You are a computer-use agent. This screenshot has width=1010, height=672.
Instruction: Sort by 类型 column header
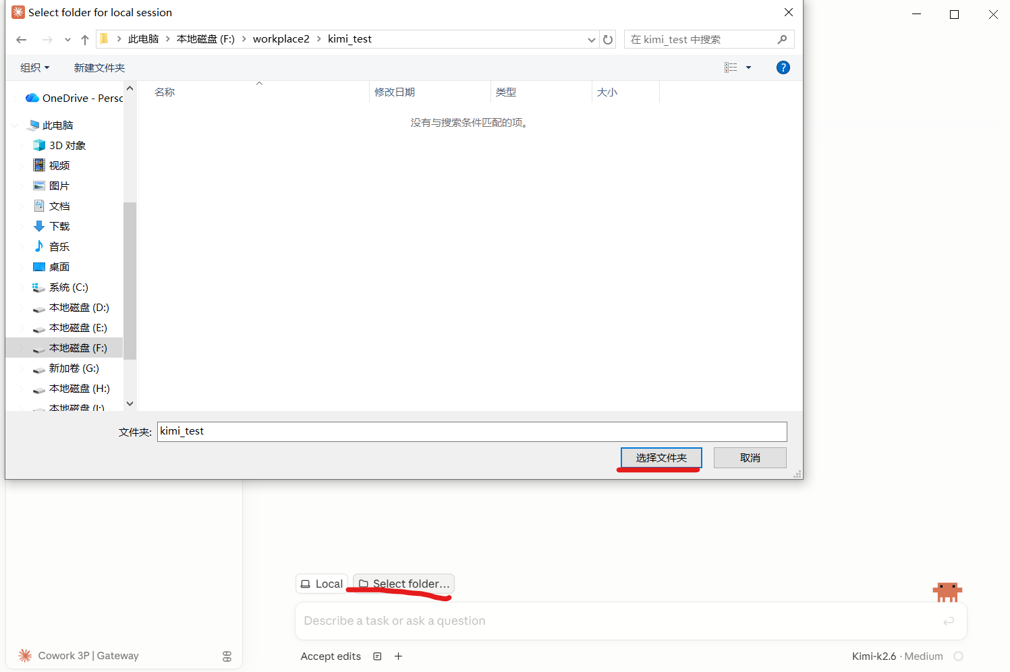pos(505,92)
